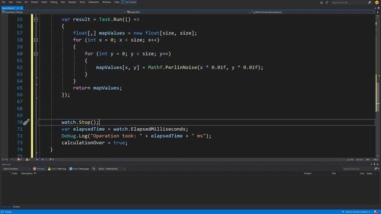
Task: Click the Full Screen button
Action: 129,2
